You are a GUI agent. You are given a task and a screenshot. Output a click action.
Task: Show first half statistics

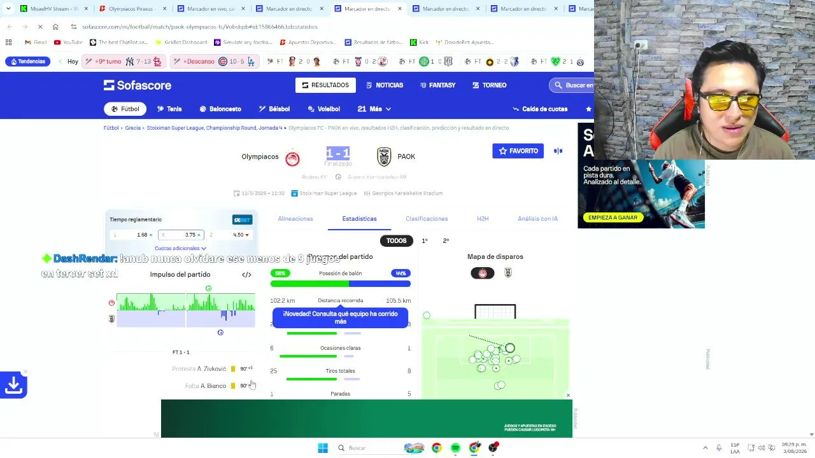click(425, 241)
